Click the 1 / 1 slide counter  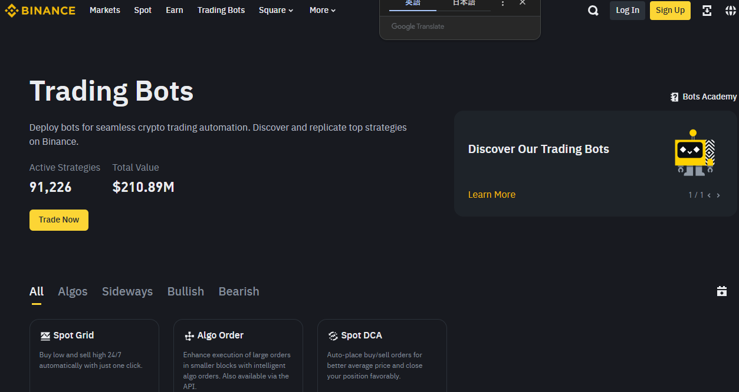(x=696, y=195)
